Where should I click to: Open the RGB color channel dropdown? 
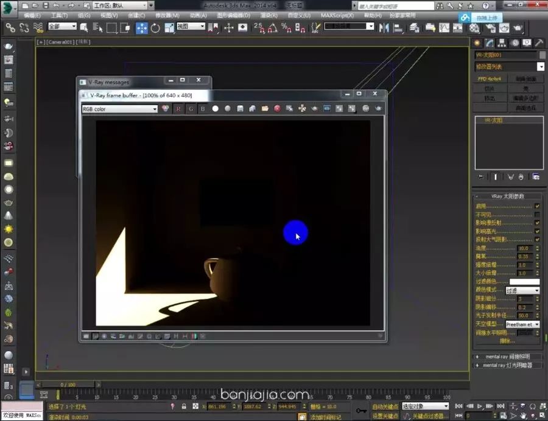pyautogui.click(x=119, y=109)
